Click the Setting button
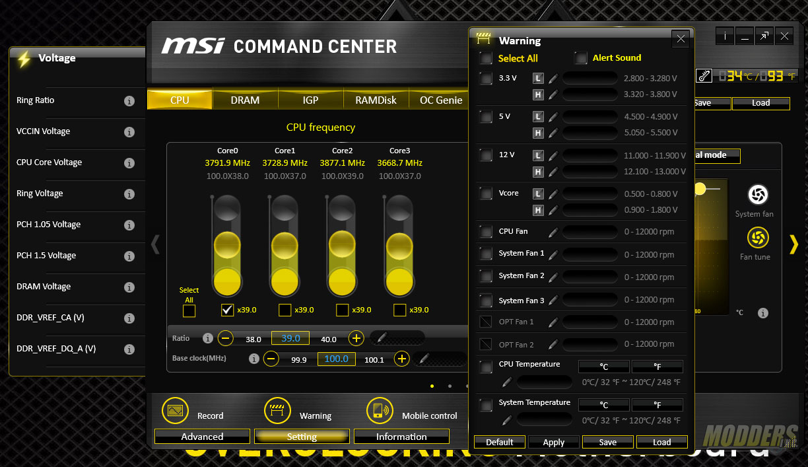This screenshot has height=467, width=808. (x=302, y=437)
